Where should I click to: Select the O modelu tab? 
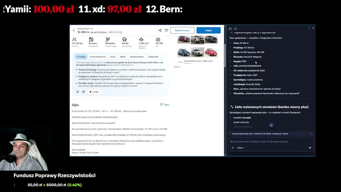[81, 57]
